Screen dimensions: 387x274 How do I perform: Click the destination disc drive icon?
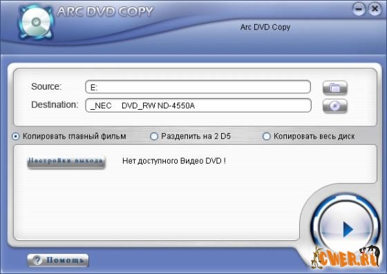(x=335, y=106)
